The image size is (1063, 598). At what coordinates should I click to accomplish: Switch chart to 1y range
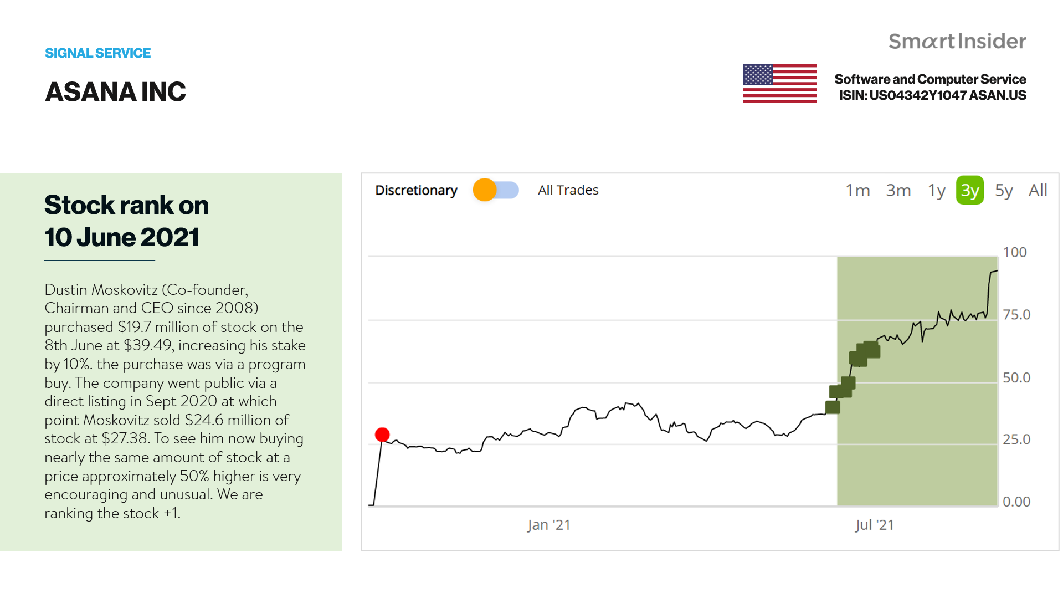[936, 191]
